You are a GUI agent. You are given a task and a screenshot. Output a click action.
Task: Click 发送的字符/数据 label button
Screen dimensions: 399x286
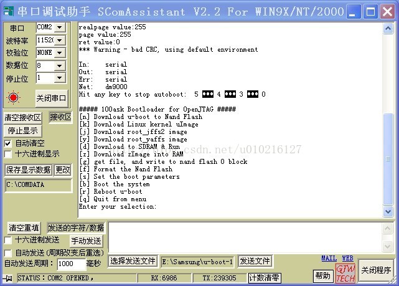[76, 227]
